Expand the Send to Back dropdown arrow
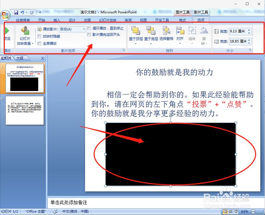Viewport: 265px width, 215px height. click(151, 44)
